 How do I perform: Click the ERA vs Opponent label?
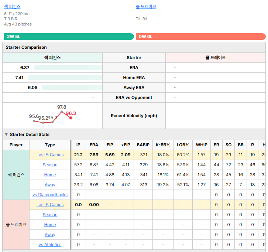point(134,98)
